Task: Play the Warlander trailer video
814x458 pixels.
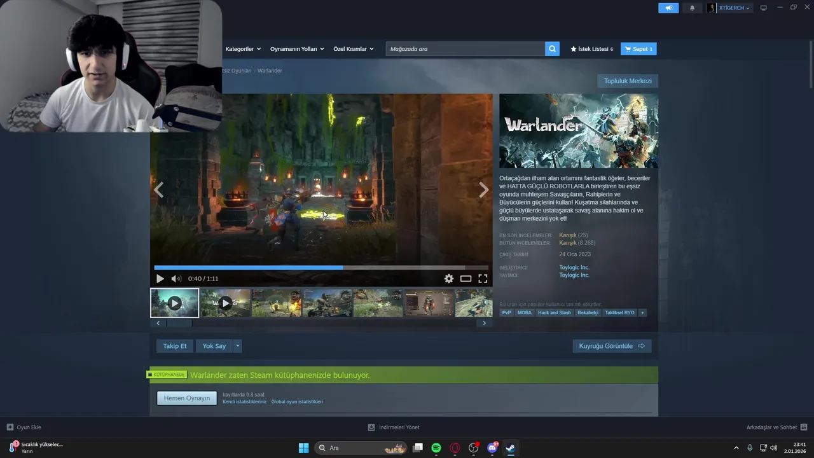Action: (160, 279)
